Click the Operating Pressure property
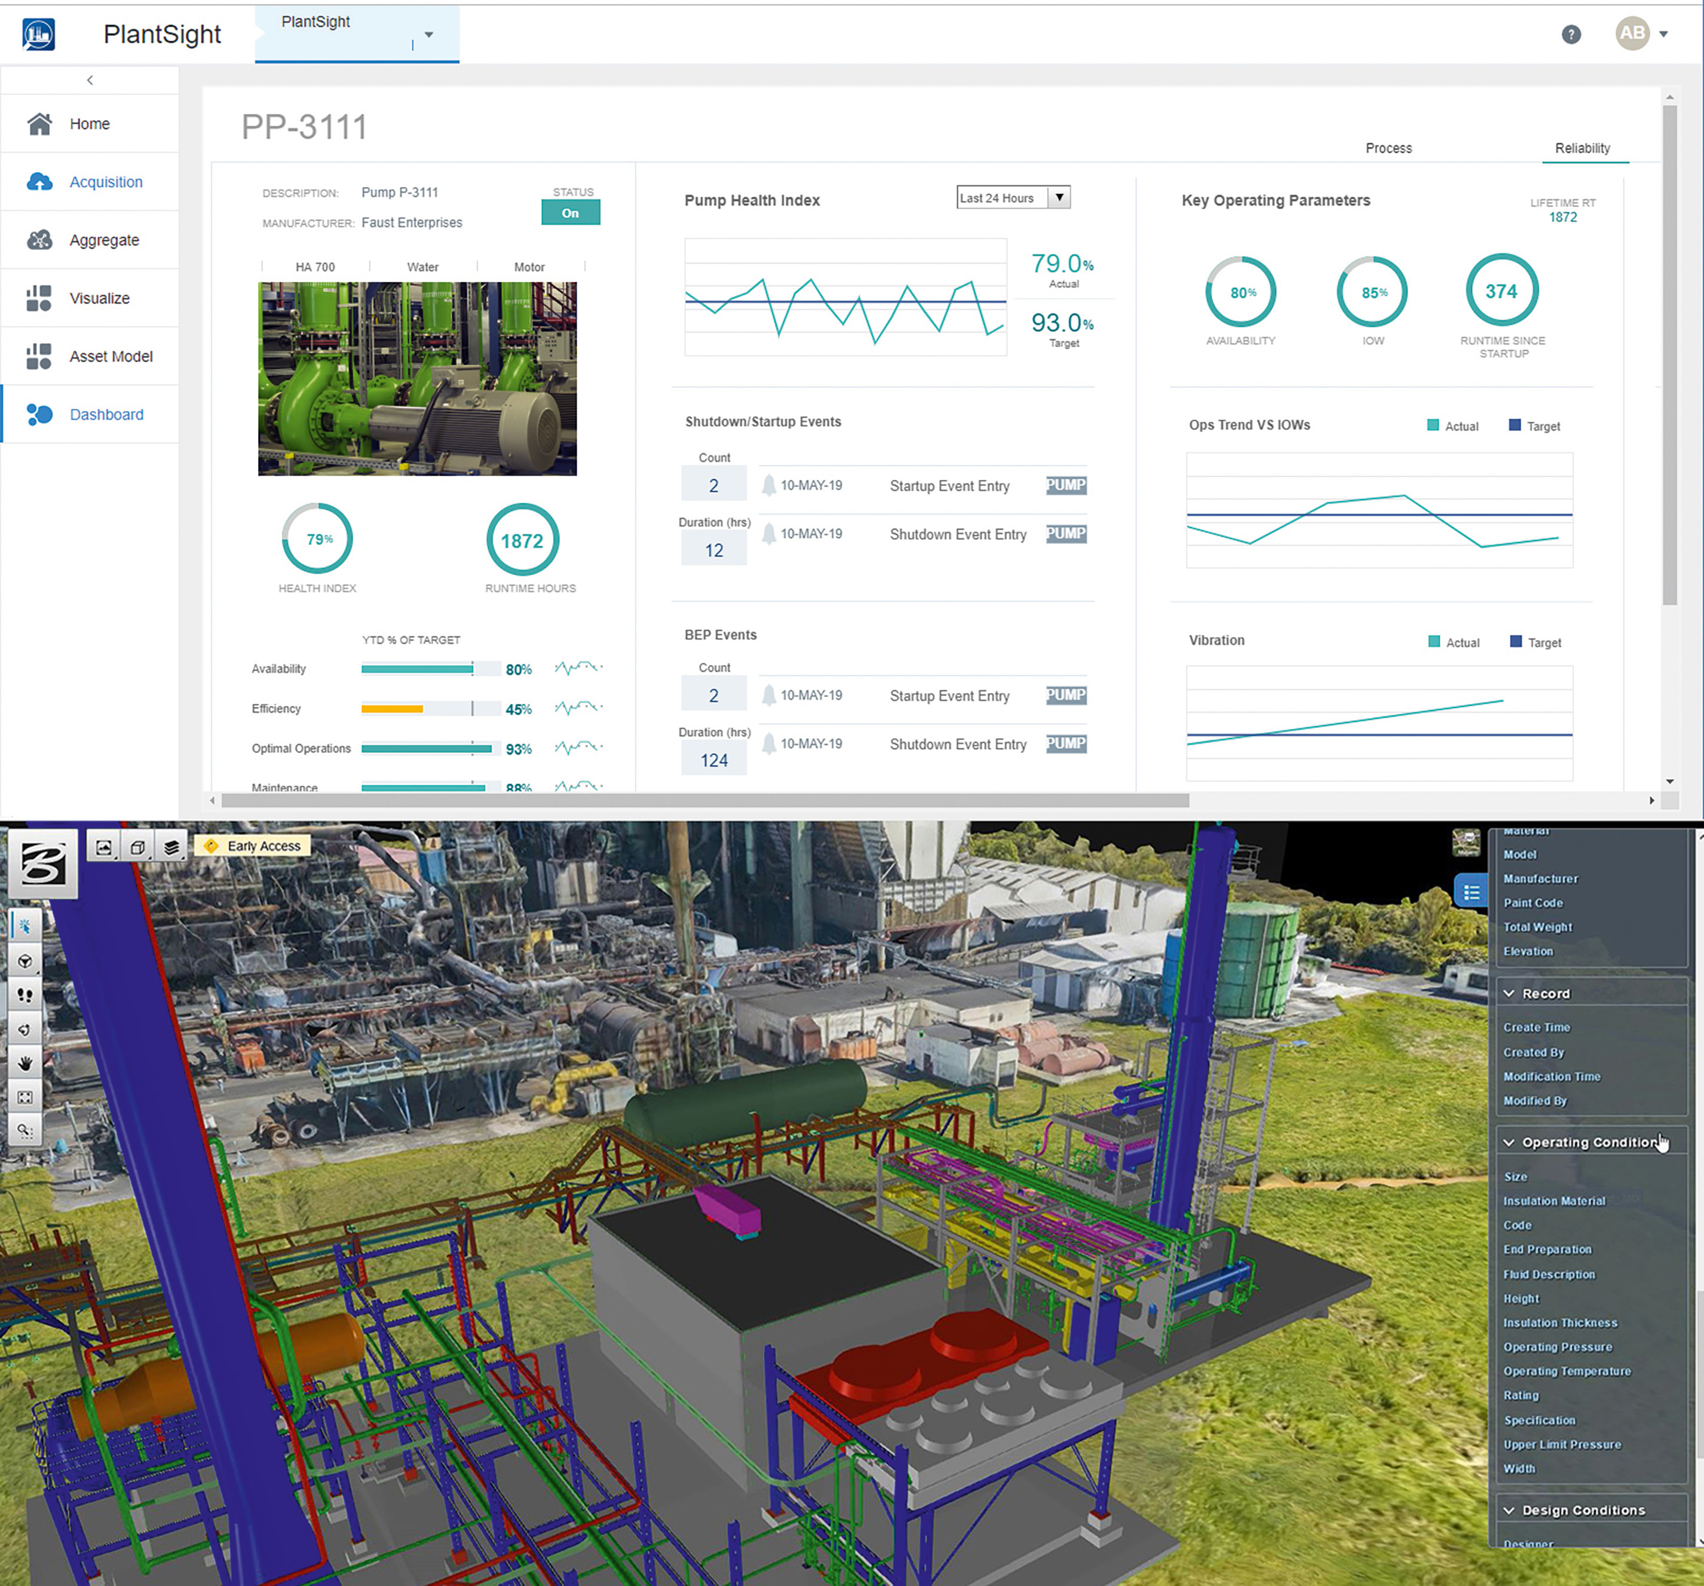The width and height of the screenshot is (1704, 1586). click(1558, 1347)
